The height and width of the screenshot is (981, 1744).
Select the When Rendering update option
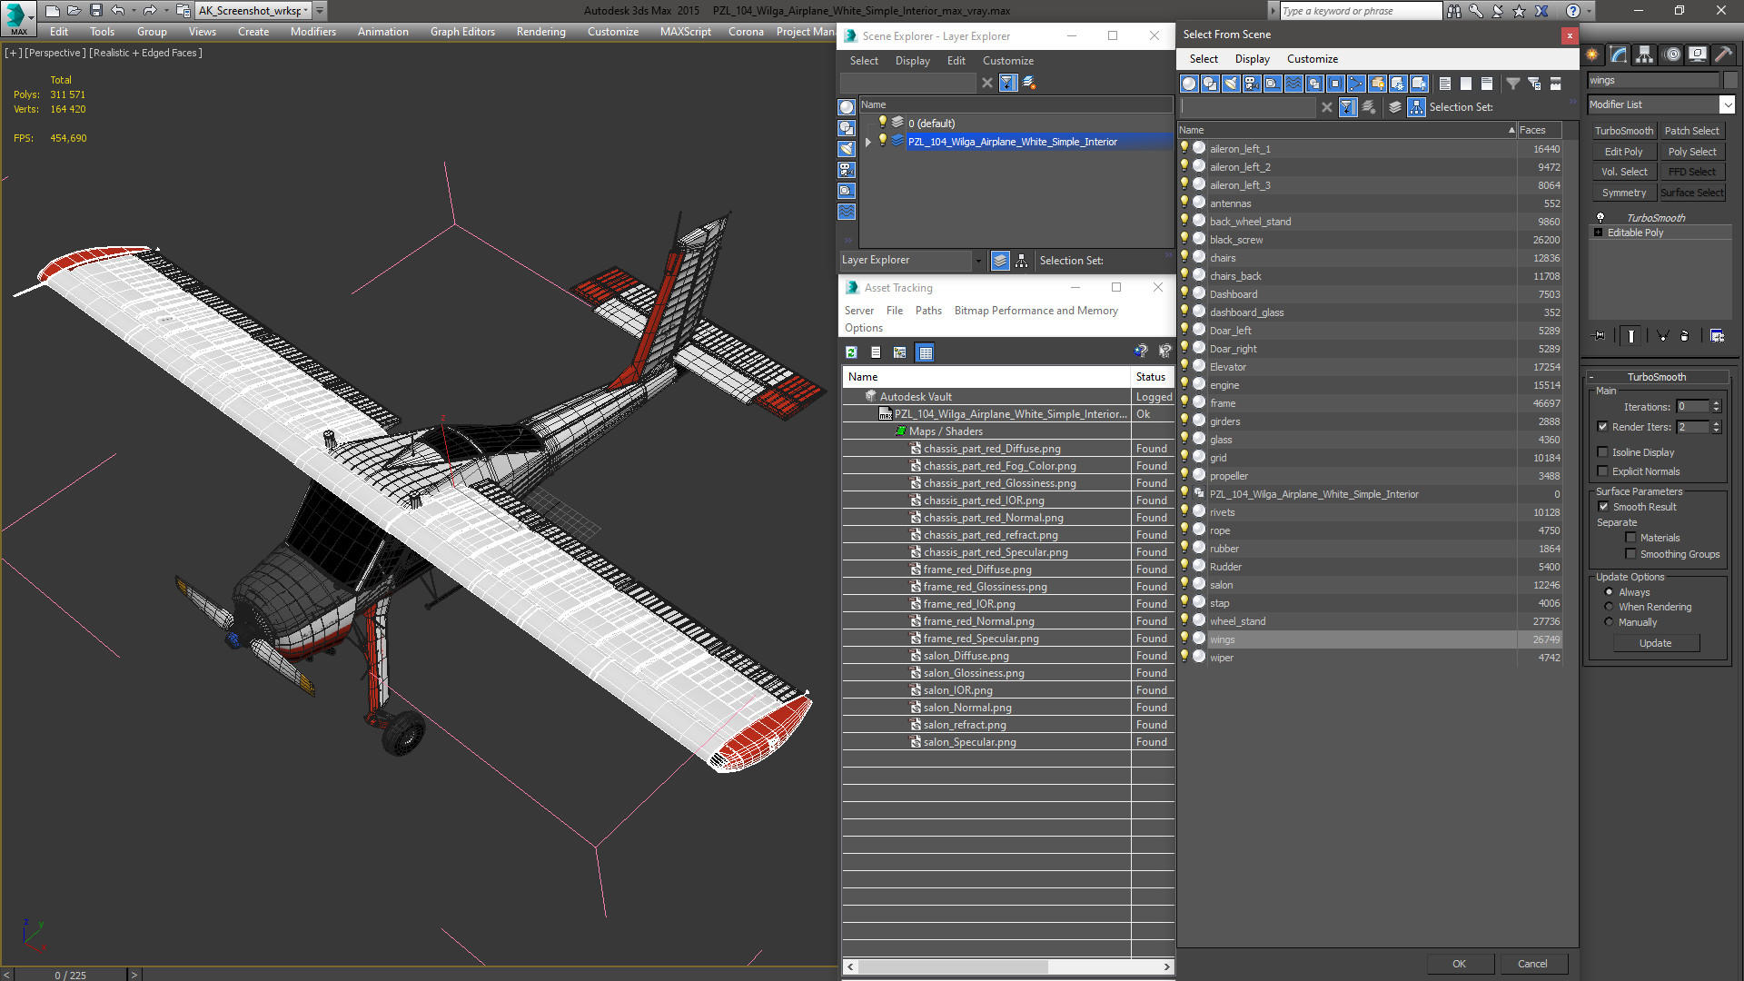click(1610, 607)
